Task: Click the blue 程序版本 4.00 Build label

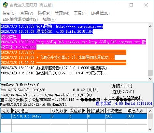Action: 124,103
